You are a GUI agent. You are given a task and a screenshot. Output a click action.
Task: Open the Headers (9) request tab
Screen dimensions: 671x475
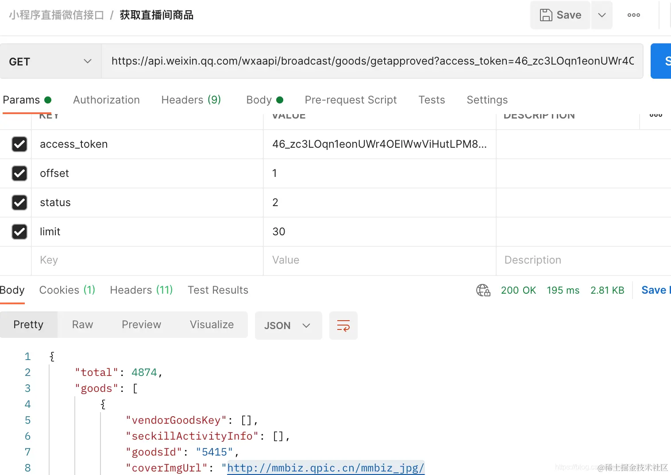coord(191,100)
